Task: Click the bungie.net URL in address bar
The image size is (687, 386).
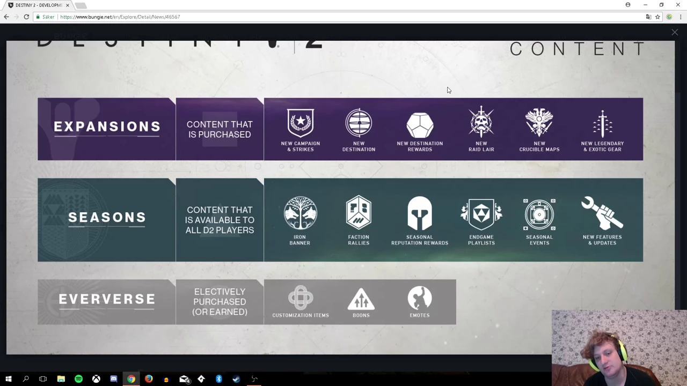Action: pos(120,17)
